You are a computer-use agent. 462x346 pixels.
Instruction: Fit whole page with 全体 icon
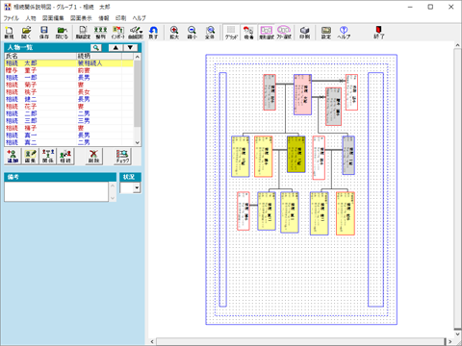pyautogui.click(x=210, y=33)
